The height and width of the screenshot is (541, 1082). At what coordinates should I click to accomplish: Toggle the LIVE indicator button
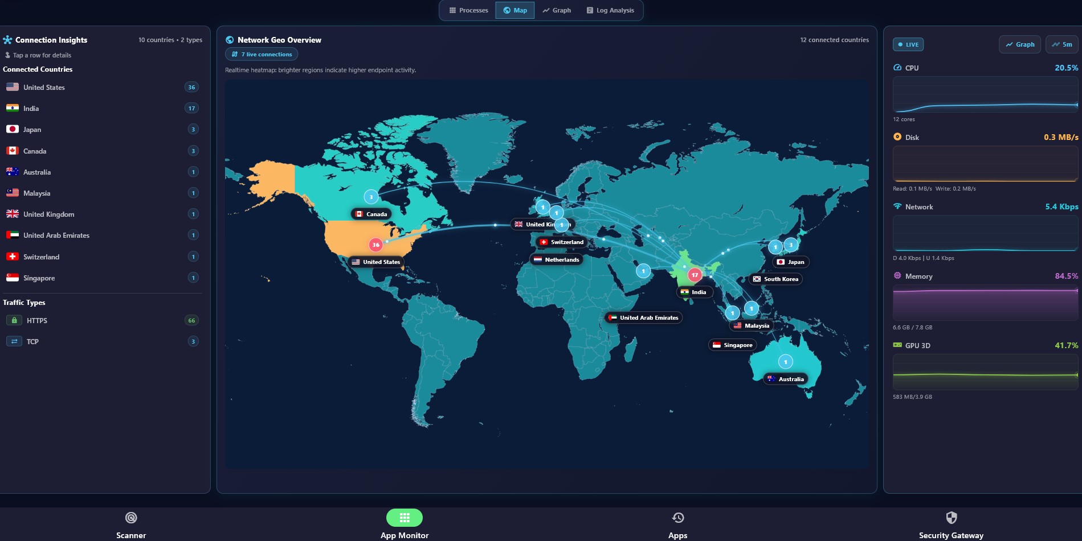tap(908, 44)
